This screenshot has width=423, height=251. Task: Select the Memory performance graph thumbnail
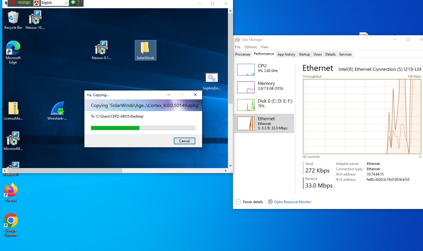[x=246, y=87]
